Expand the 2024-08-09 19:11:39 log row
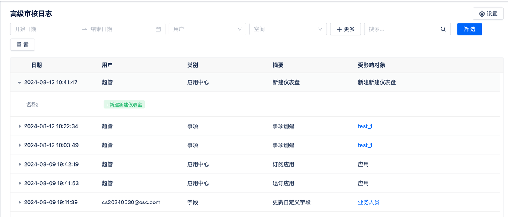508x217 pixels. coord(20,203)
